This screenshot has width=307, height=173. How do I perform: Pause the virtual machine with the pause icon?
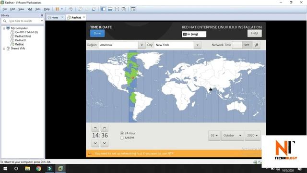coord(57,9)
